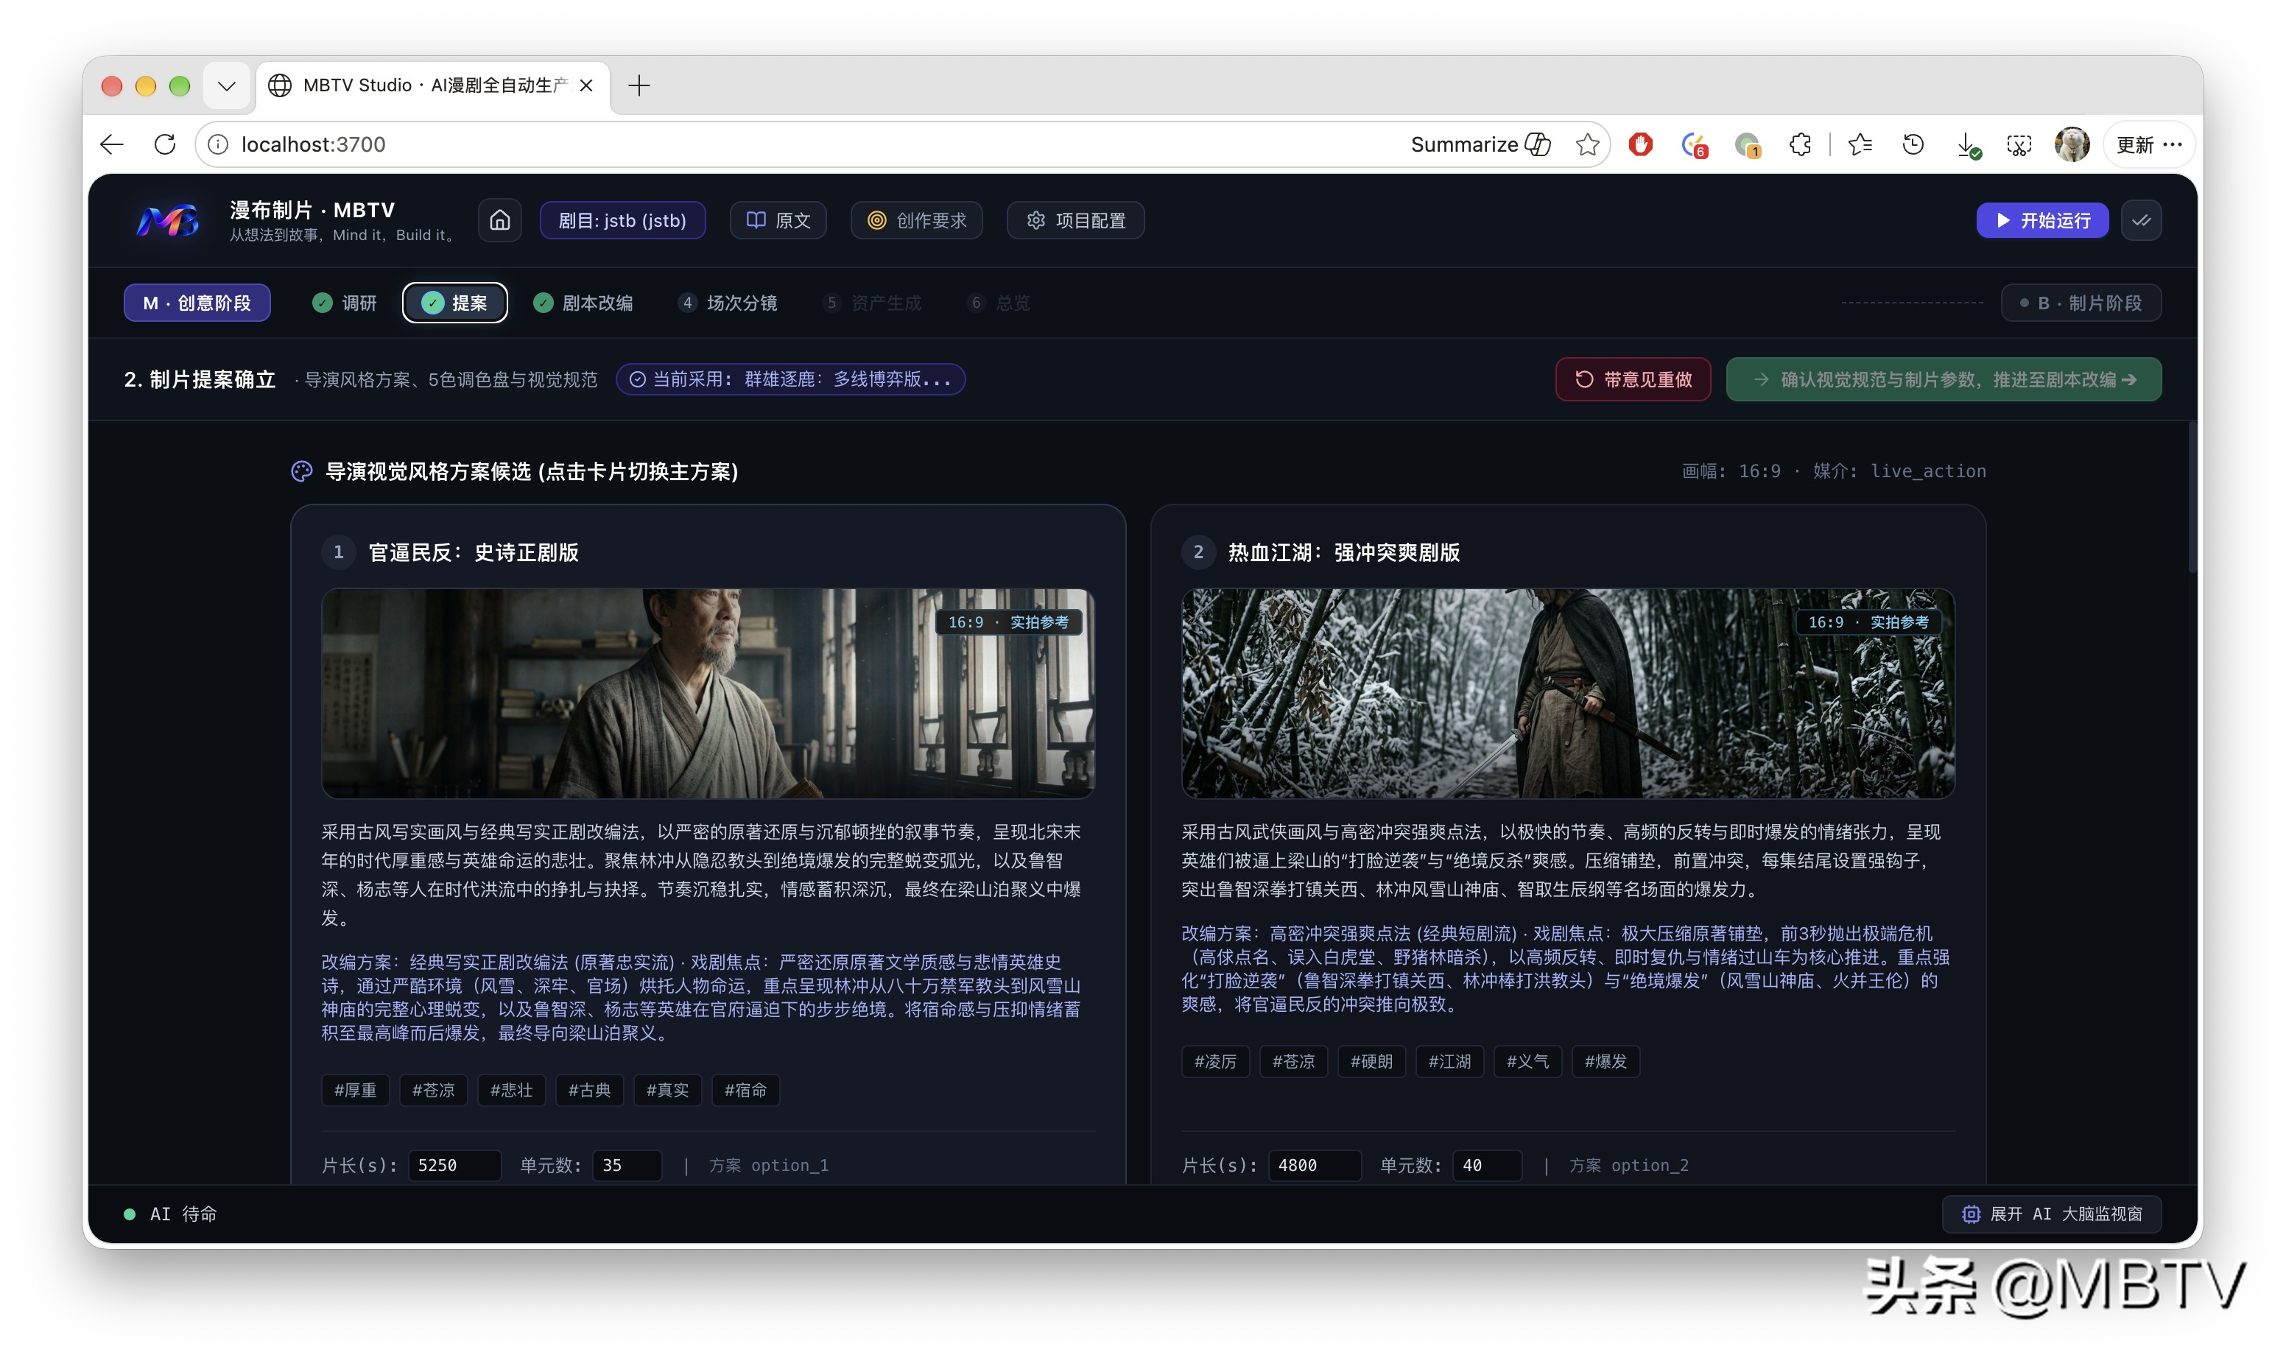2286x1358 pixels.
Task: Click the MBTV logo icon
Action: tap(167, 220)
